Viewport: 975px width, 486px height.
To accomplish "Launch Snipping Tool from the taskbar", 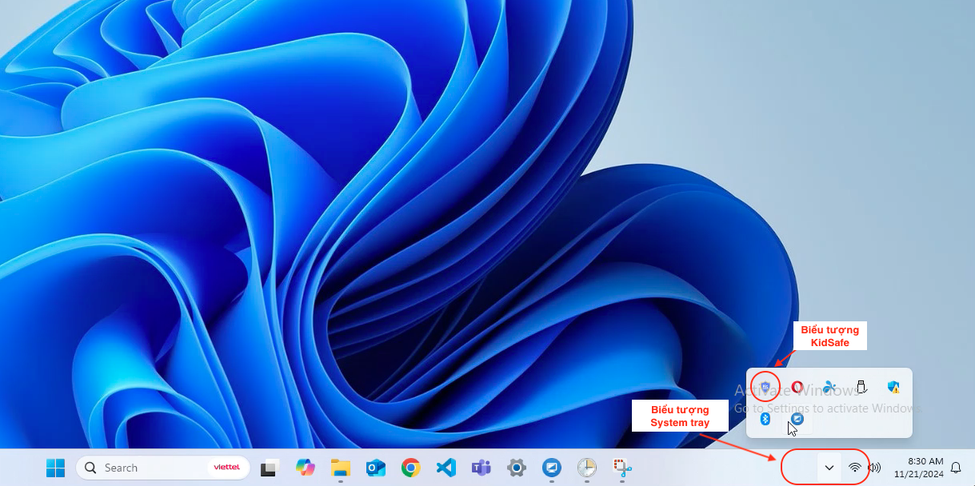I will [x=622, y=468].
